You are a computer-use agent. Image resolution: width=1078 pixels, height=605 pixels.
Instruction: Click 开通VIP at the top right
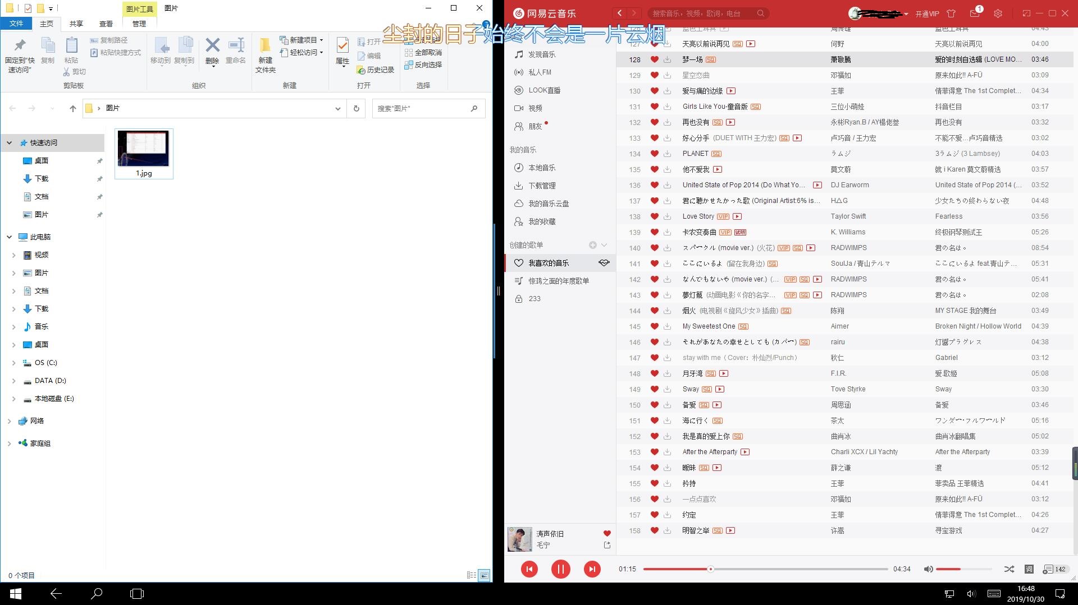click(928, 13)
